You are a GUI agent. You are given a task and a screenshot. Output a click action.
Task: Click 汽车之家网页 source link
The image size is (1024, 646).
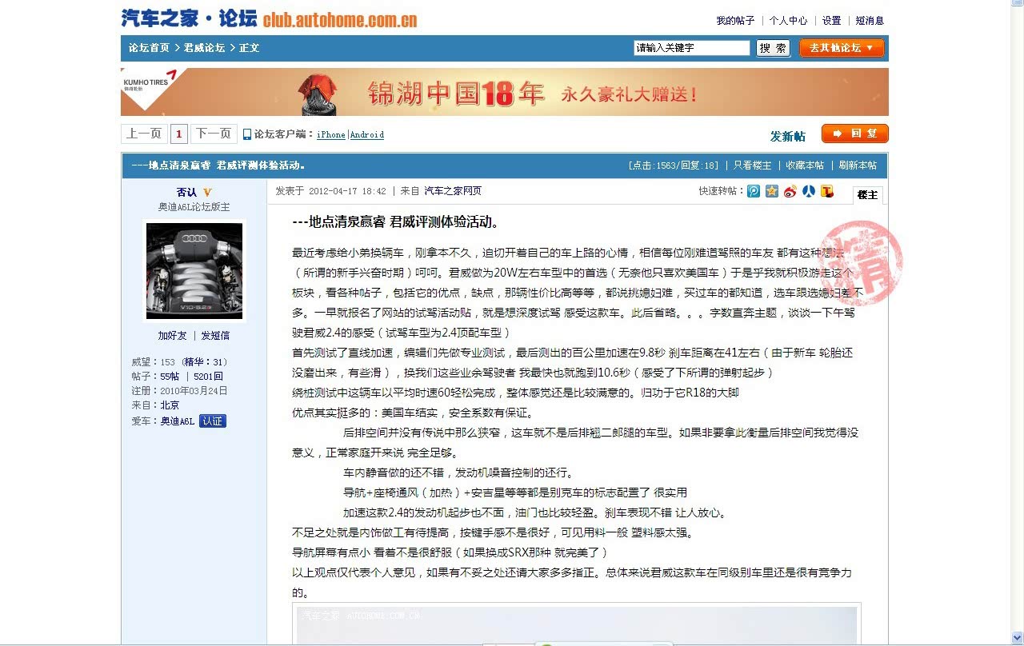coord(453,191)
